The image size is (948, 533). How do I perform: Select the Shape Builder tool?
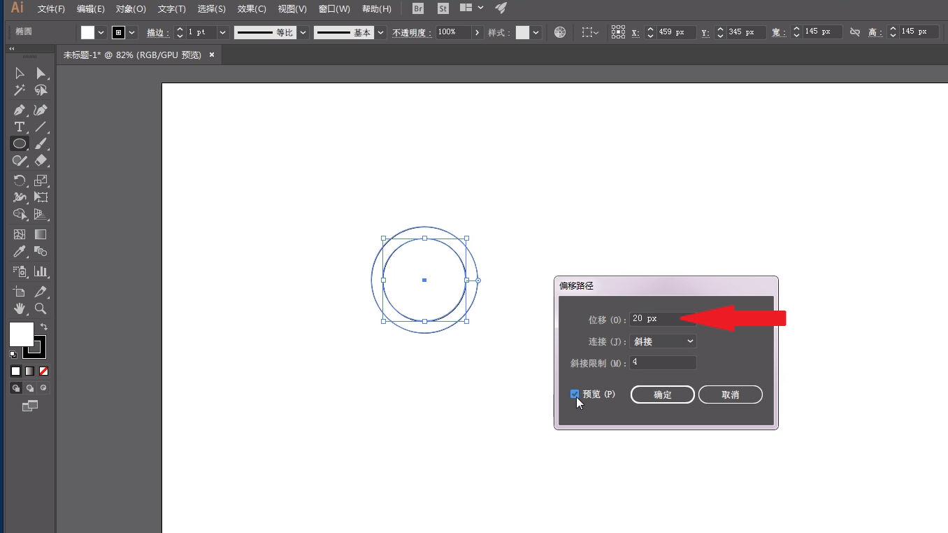coord(20,214)
